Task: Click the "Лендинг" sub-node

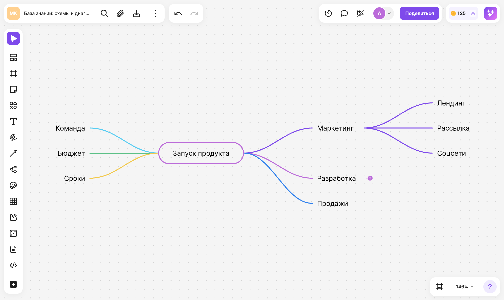Action: (x=451, y=103)
